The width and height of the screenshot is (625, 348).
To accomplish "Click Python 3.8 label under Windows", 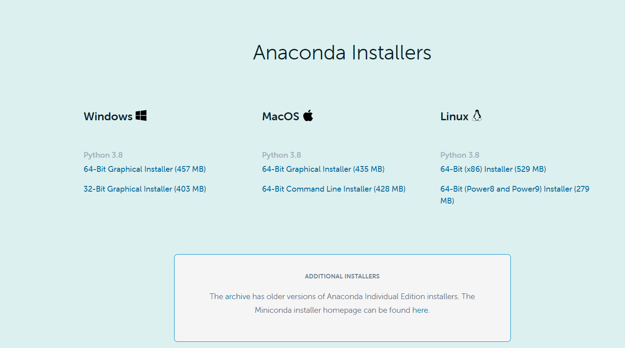I will click(x=103, y=155).
